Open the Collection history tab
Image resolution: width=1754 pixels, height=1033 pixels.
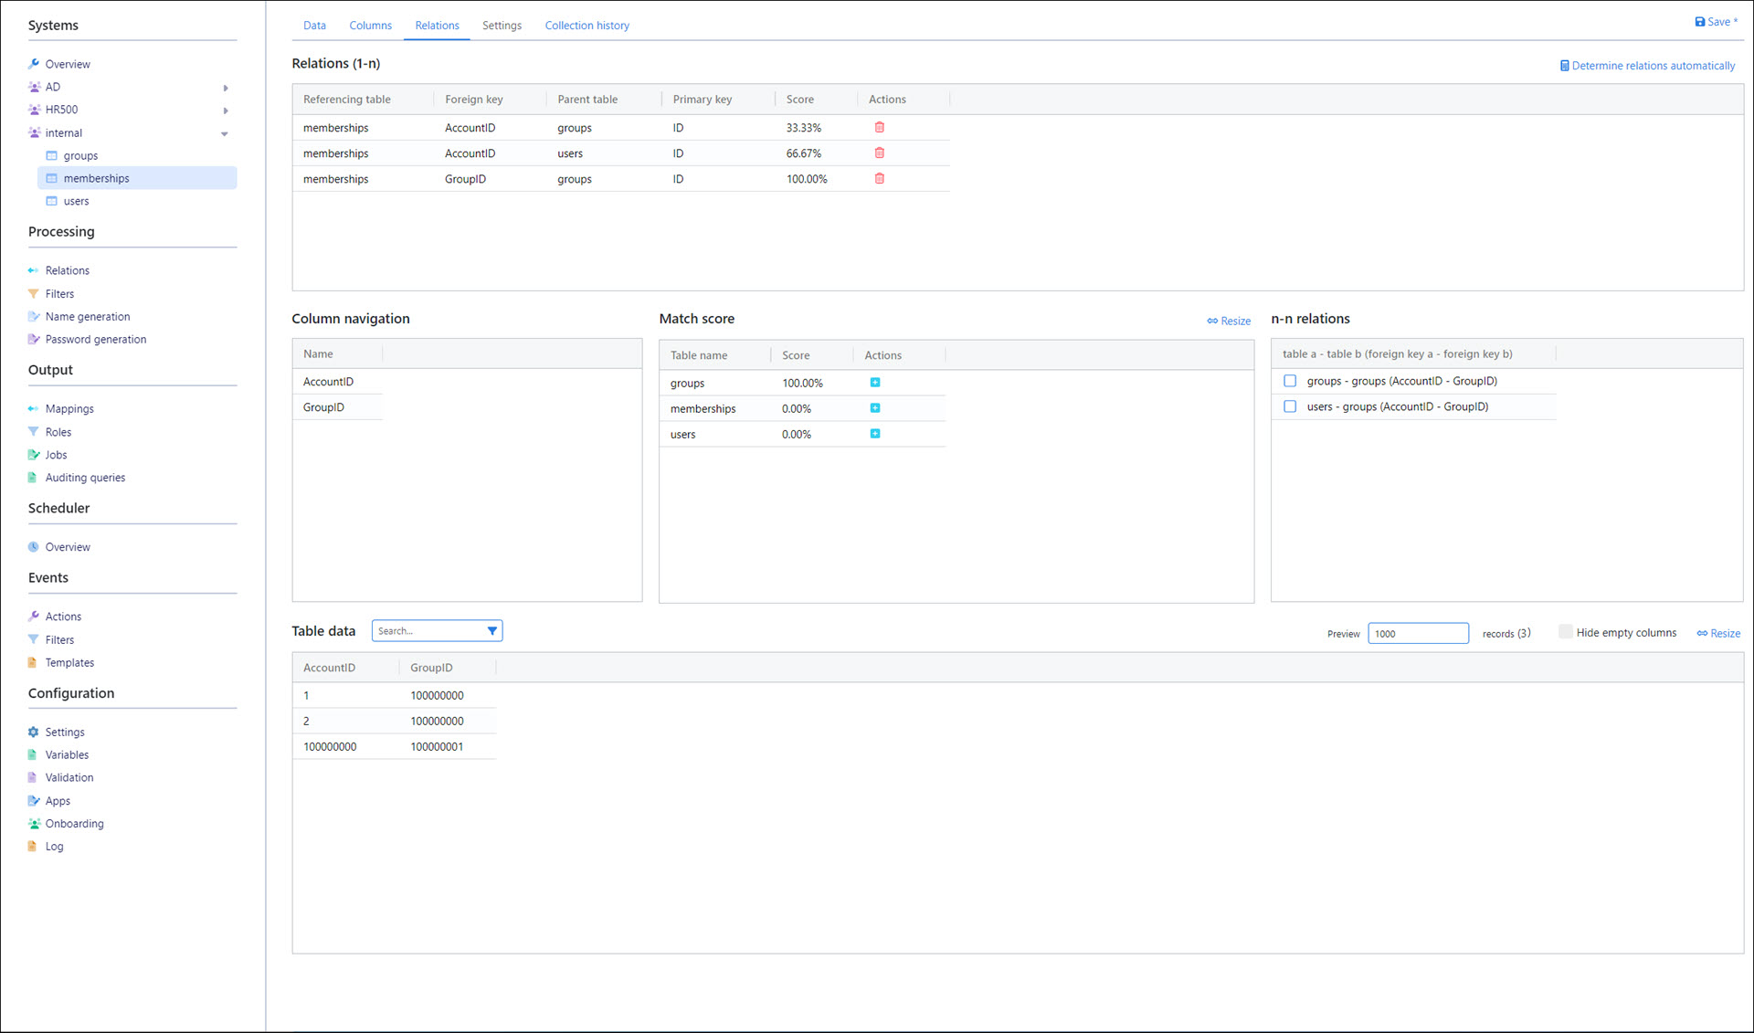[586, 26]
